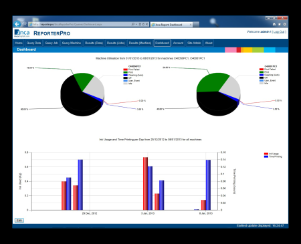Screen dimensions: 301x244
Task: Click the Machine Utilisation chart title
Action: (x=150, y=58)
